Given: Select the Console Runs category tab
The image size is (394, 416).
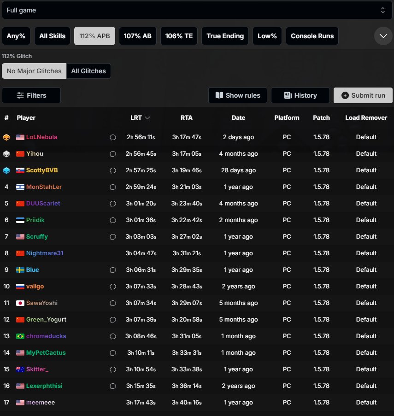Looking at the screenshot, I should [312, 36].
